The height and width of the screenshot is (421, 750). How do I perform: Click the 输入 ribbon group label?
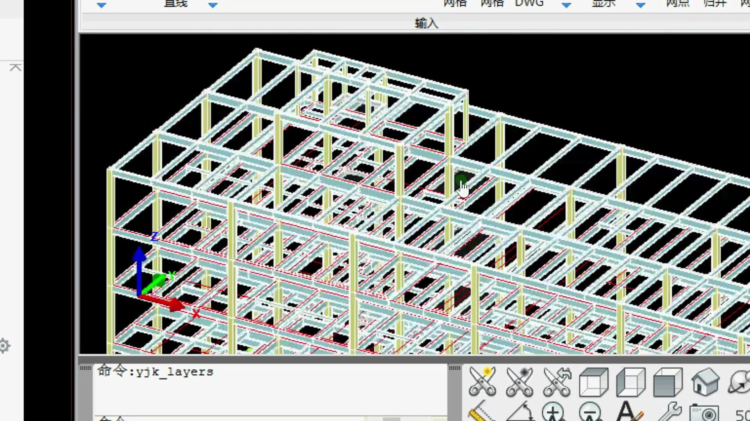click(x=426, y=23)
